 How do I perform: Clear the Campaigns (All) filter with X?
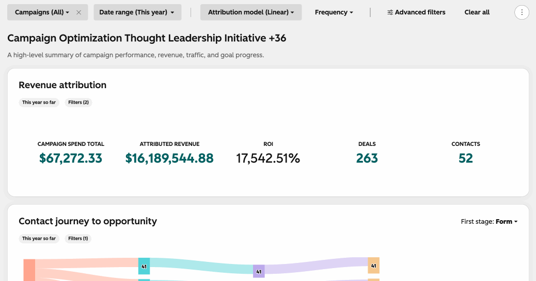(78, 12)
